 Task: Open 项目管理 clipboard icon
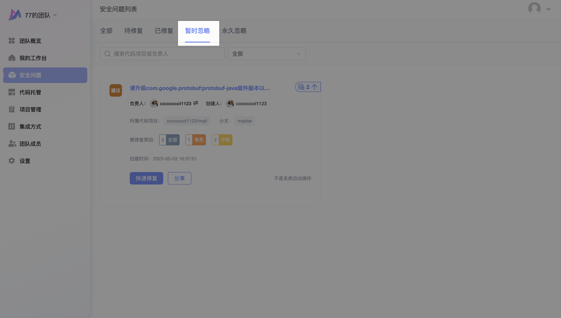(x=12, y=109)
